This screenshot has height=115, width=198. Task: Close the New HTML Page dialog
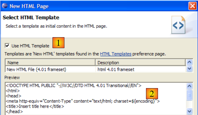point(192,6)
